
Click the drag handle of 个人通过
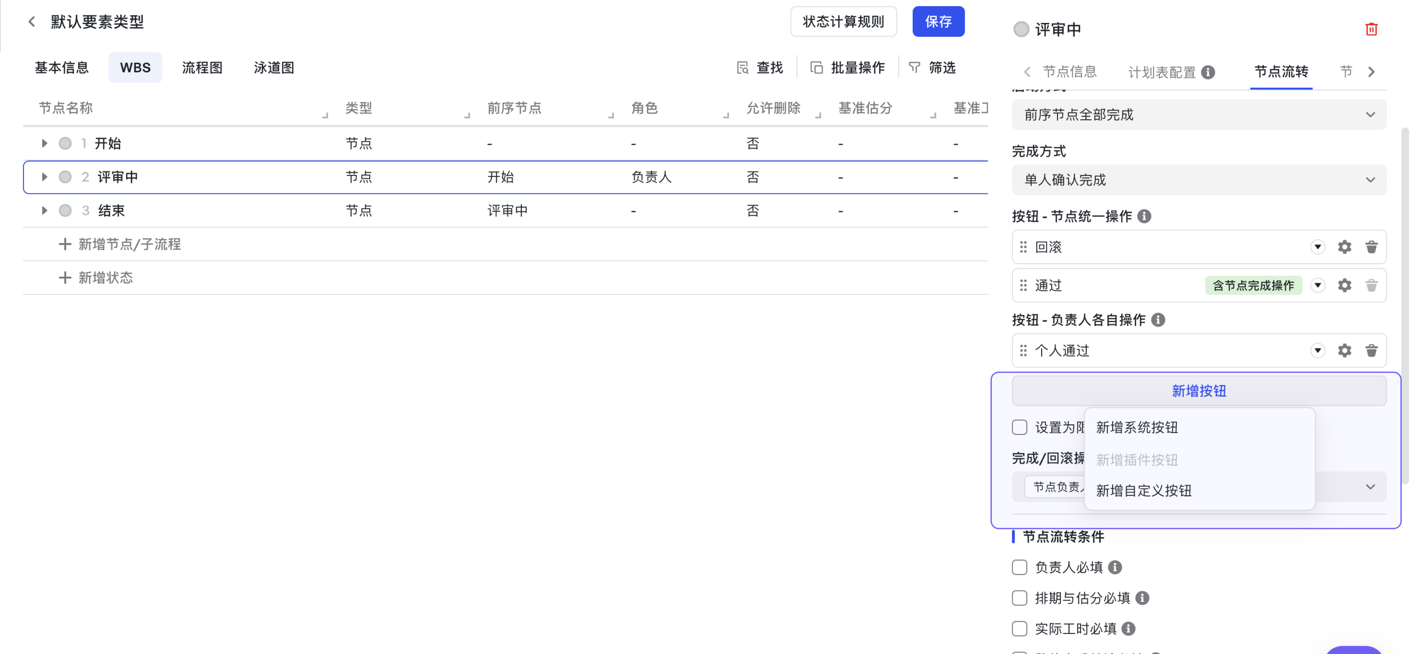tap(1023, 350)
